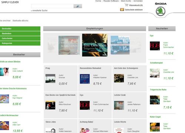Open Endlich Nichtraucher bestseller title

9,115
